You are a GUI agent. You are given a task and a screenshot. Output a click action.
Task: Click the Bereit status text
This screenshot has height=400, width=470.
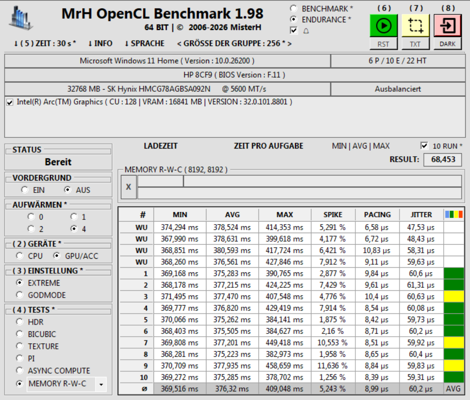58,162
